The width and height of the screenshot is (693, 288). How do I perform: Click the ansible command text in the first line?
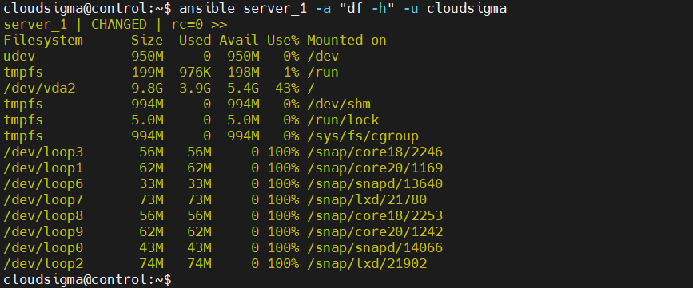coord(343,9)
